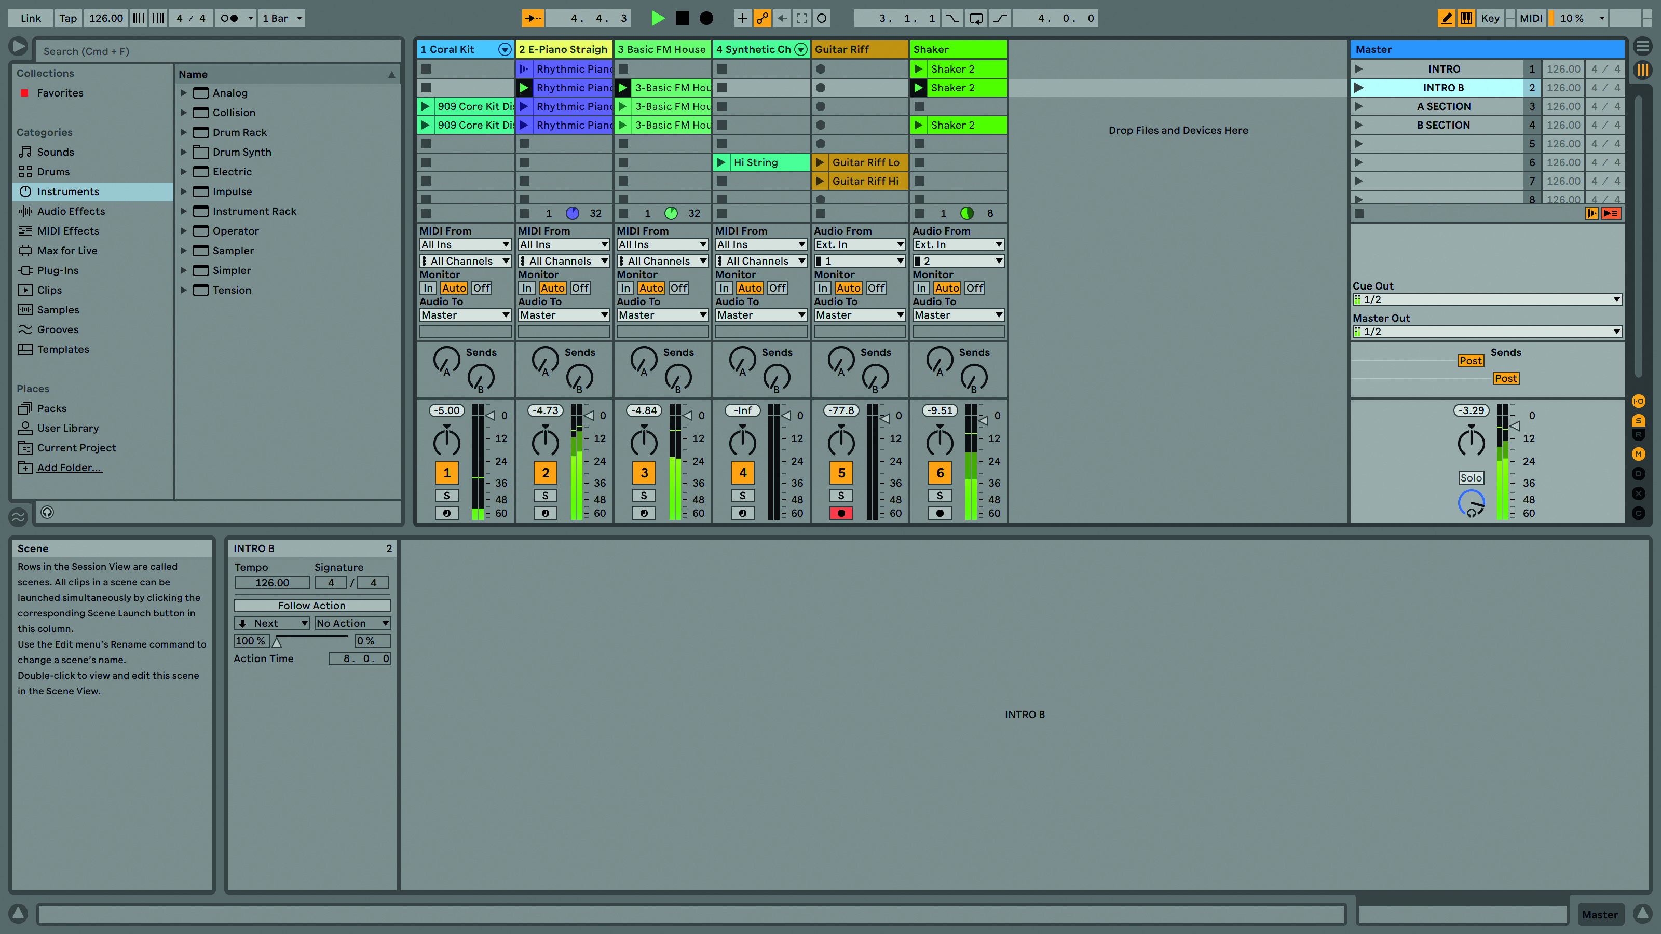Screen dimensions: 1661x934
Task: Toggle the browser show/hide triangle icon
Action: point(18,46)
